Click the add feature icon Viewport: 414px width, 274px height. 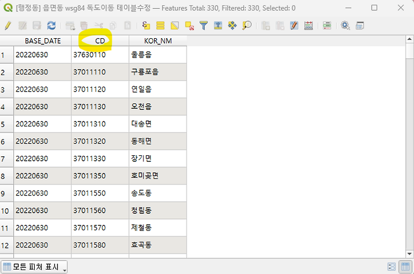[x=70, y=25]
